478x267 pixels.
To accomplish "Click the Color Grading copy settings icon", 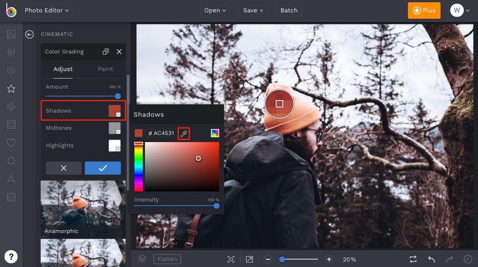I will point(105,52).
